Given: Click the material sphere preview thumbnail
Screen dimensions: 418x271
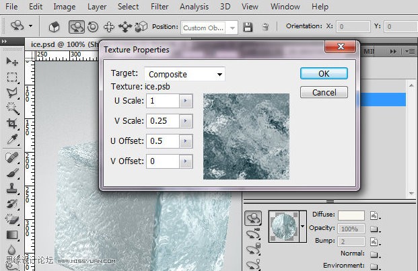Looking at the screenshot, I should tap(284, 226).
